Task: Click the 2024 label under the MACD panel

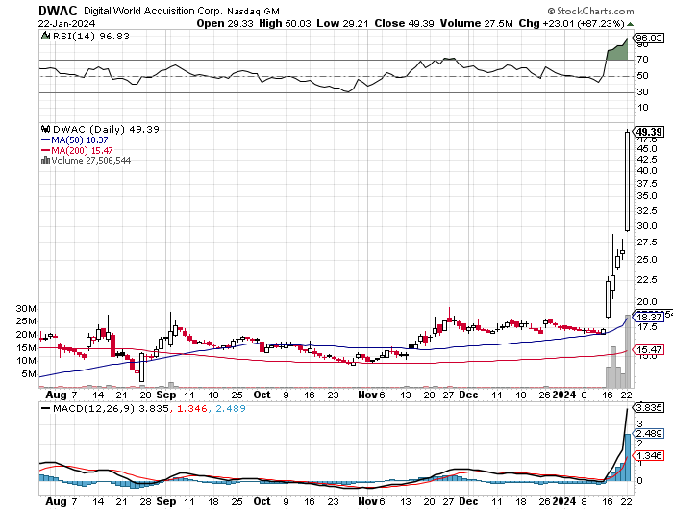Action: [563, 501]
